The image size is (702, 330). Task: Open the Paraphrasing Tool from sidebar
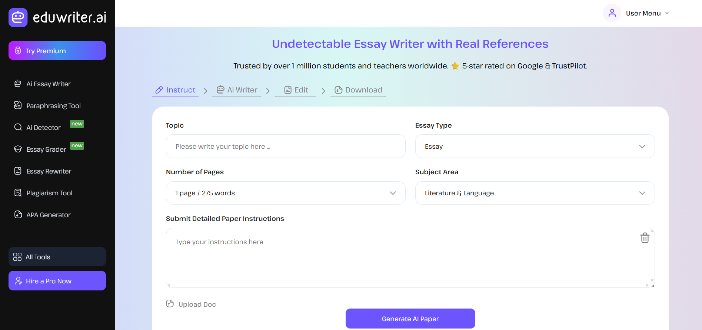tap(53, 106)
